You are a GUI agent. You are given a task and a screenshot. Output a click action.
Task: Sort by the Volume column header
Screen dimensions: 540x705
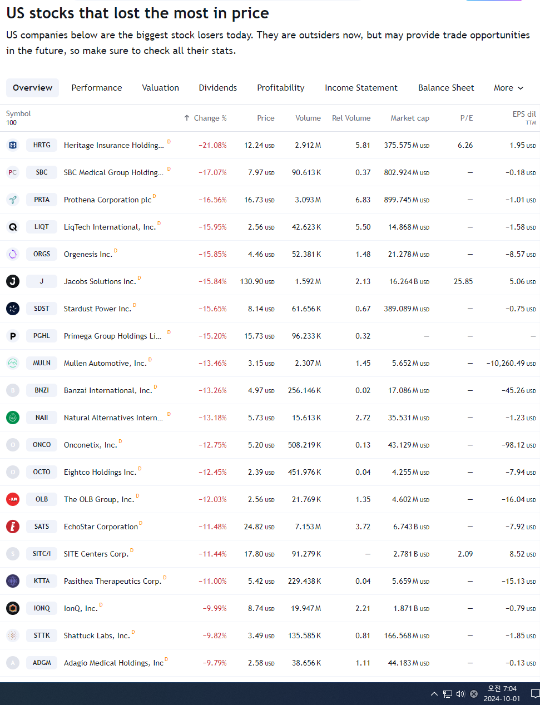[x=308, y=118]
